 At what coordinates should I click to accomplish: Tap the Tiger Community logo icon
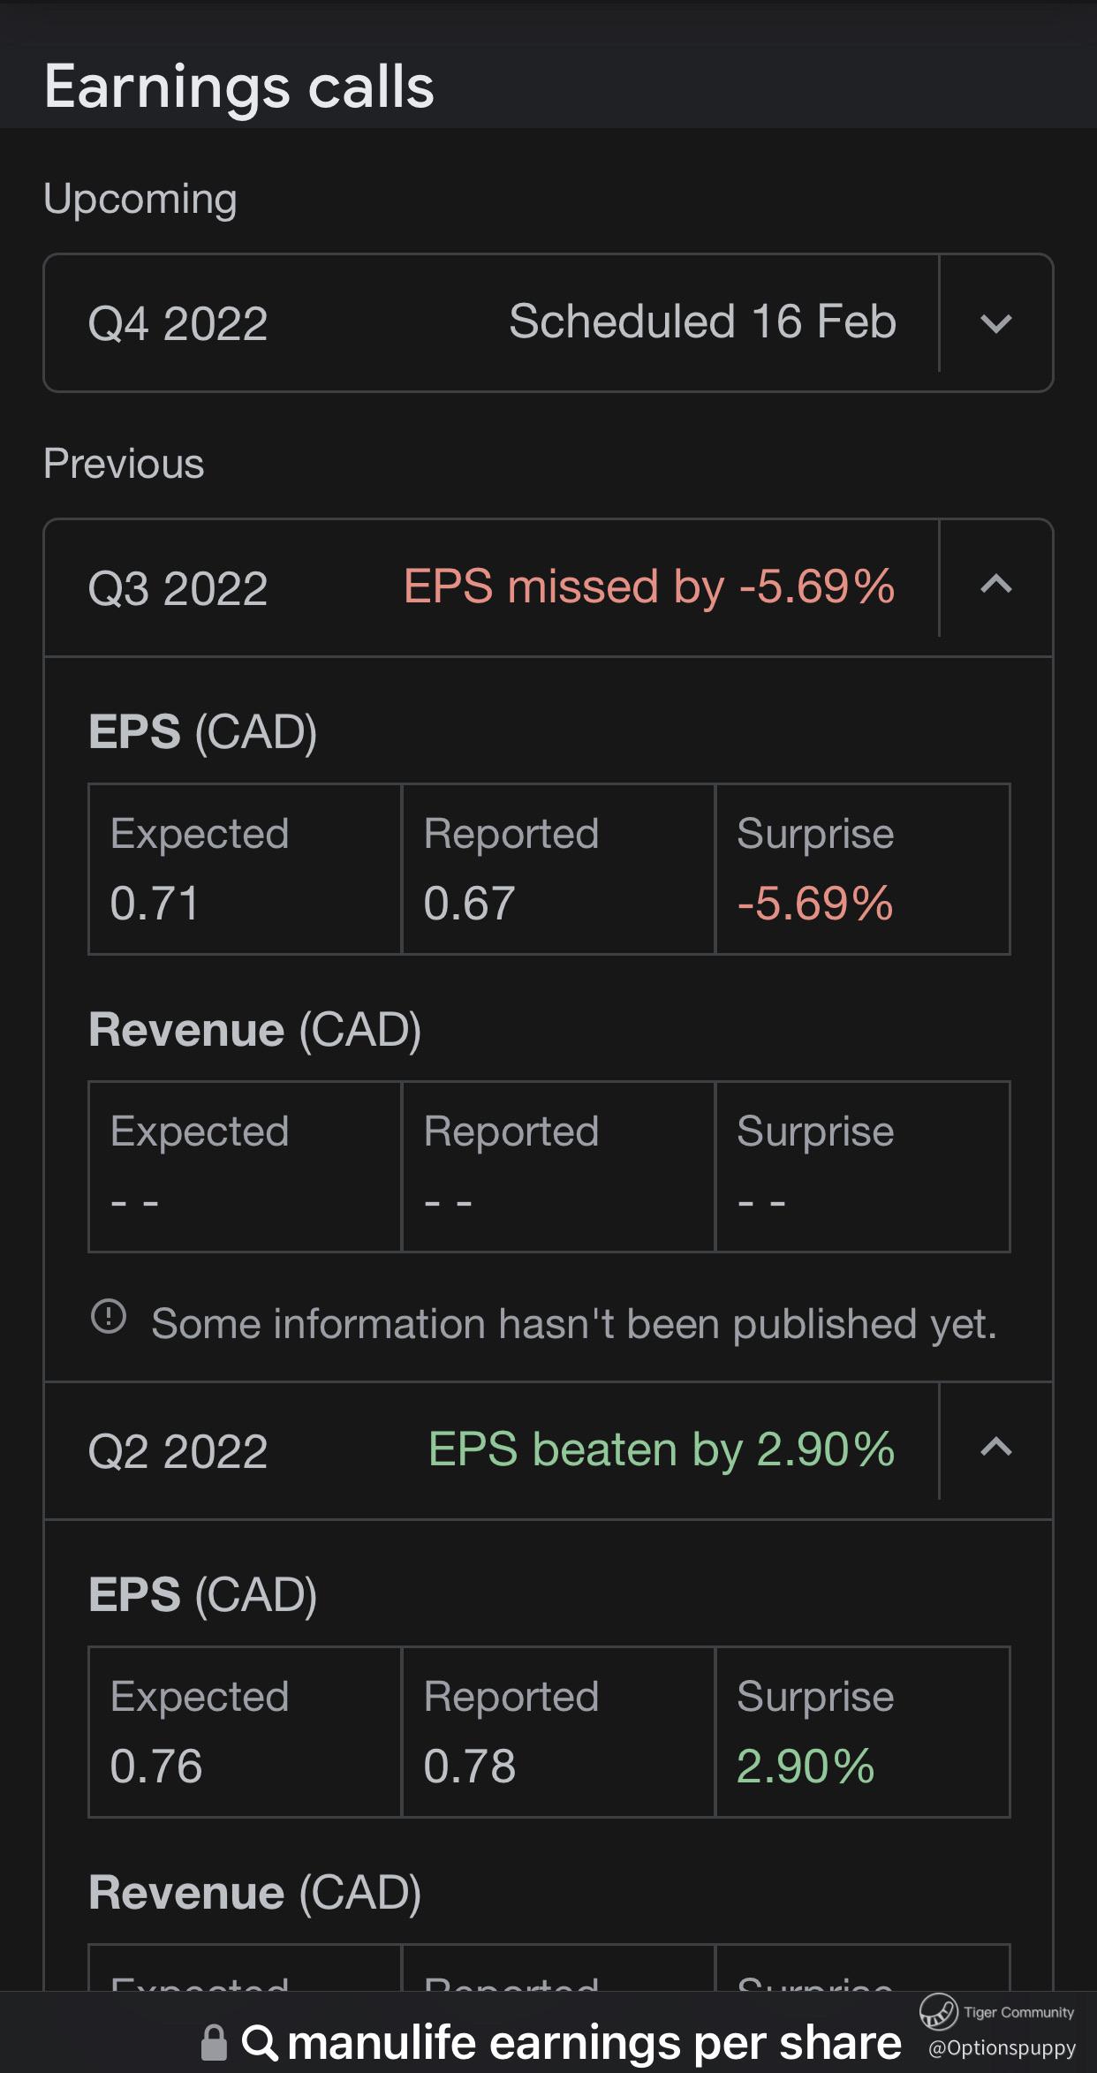coord(938,2011)
